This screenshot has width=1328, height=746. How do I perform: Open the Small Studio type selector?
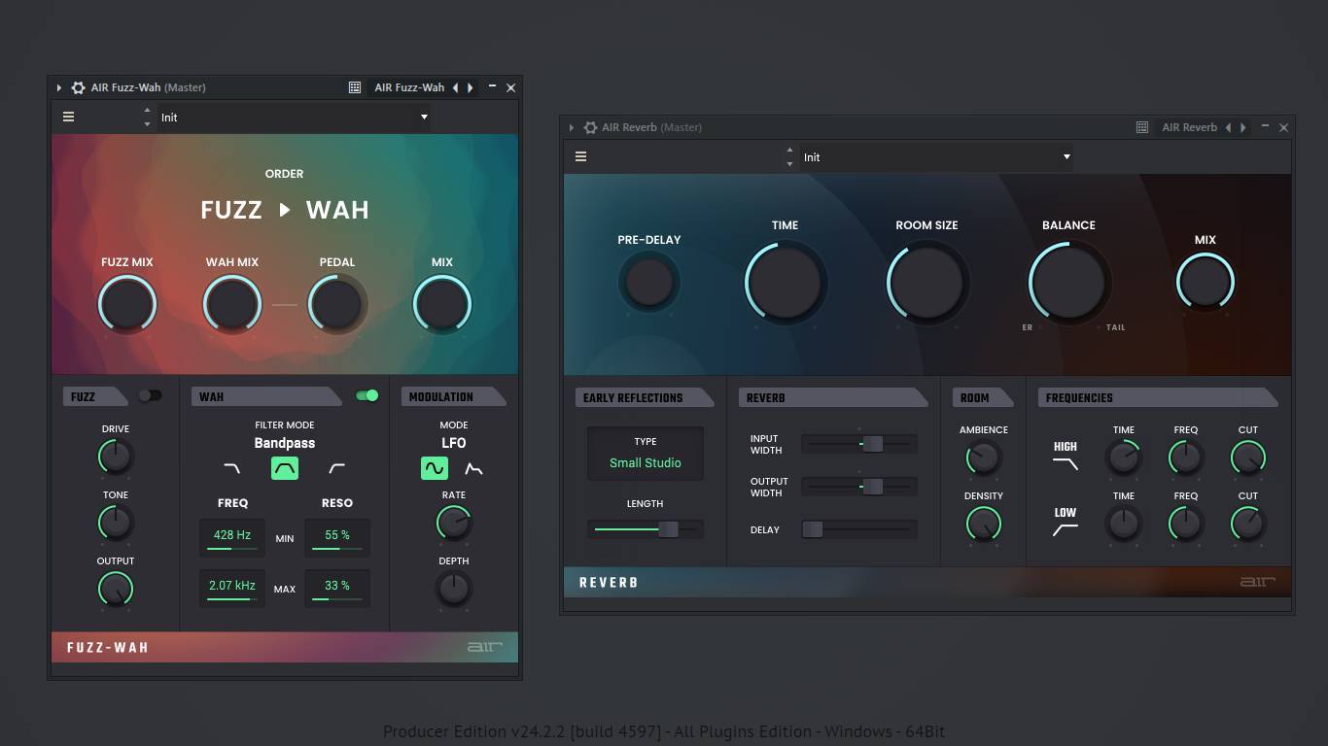point(645,453)
